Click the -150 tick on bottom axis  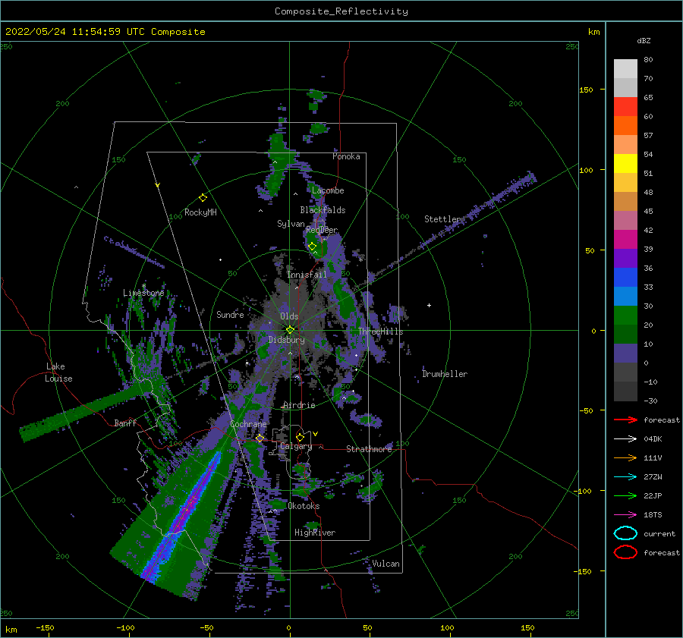tap(45, 627)
